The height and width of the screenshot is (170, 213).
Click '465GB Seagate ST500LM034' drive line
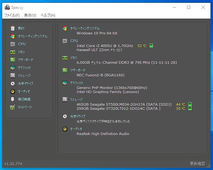(x=124, y=104)
